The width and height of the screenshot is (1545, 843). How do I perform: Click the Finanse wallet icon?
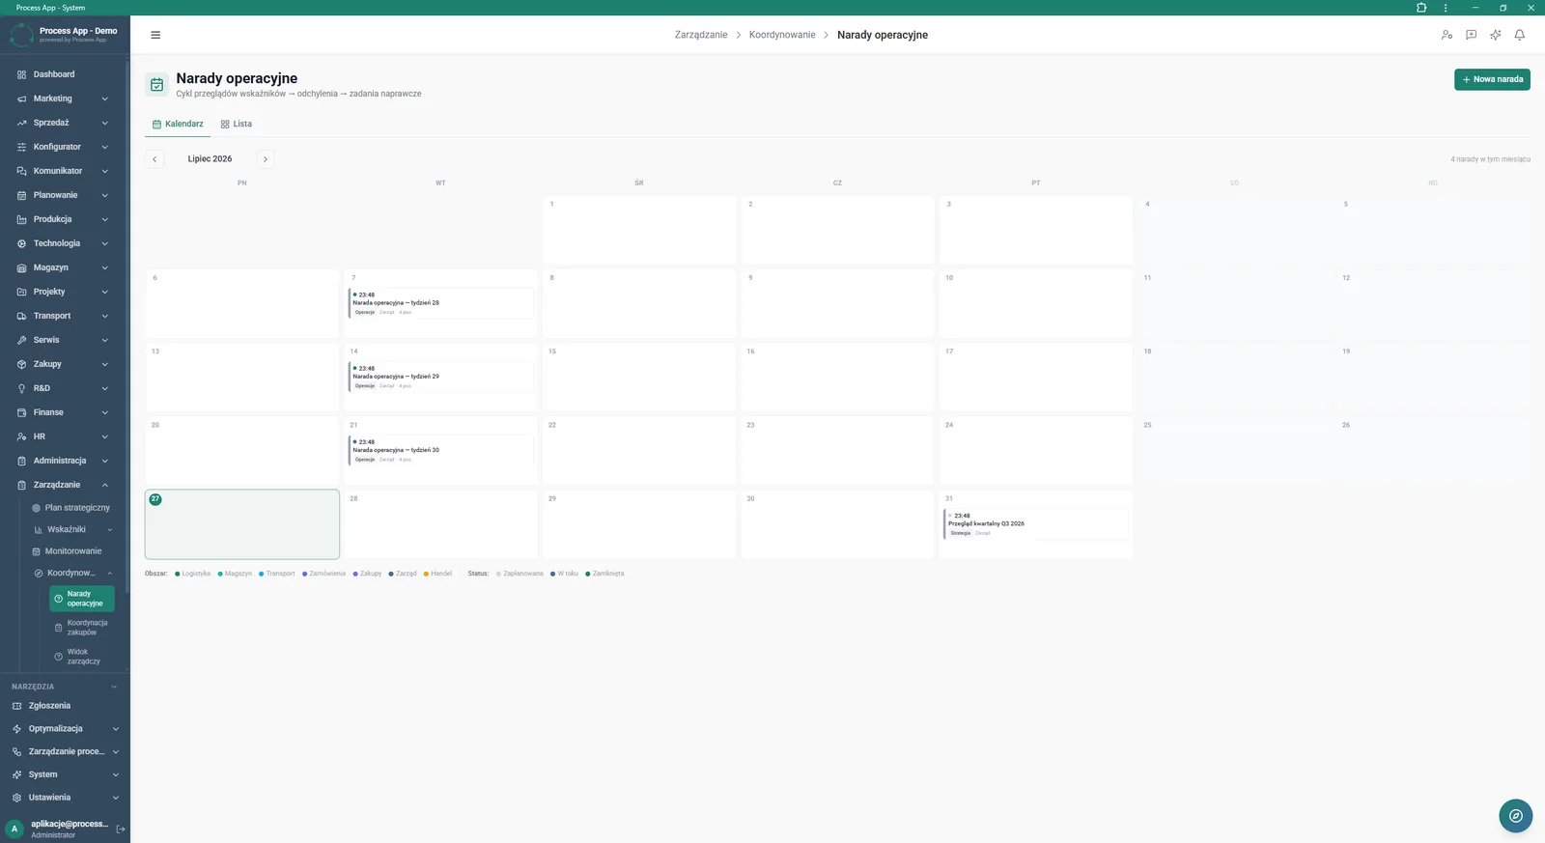(21, 412)
